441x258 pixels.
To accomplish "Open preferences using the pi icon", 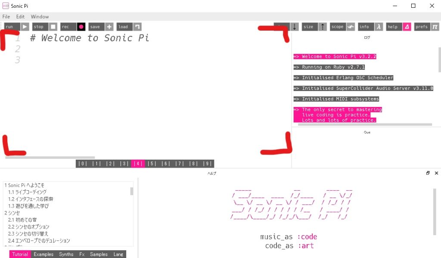I will (x=434, y=26).
